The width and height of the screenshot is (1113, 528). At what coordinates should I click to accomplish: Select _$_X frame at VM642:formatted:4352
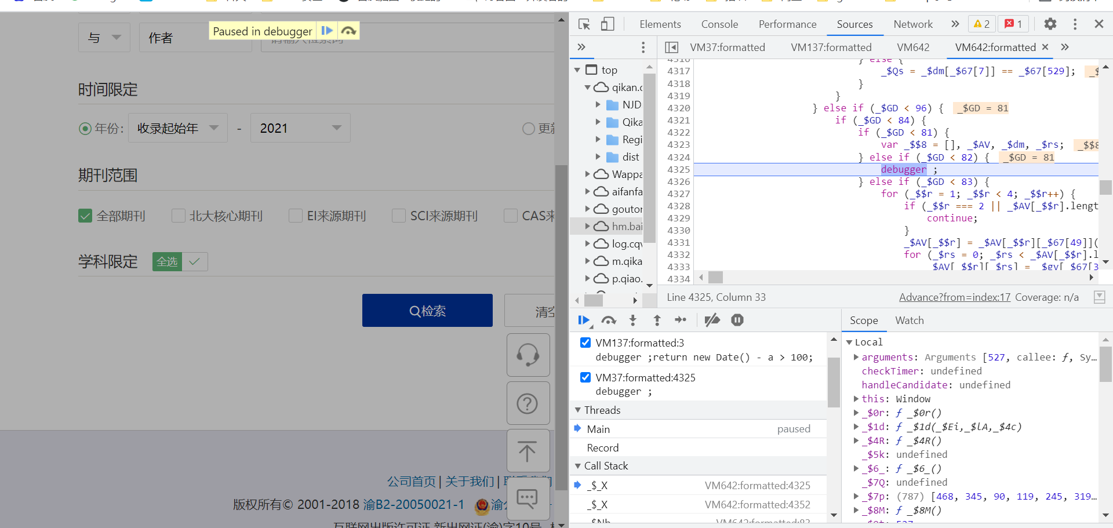pyautogui.click(x=699, y=505)
